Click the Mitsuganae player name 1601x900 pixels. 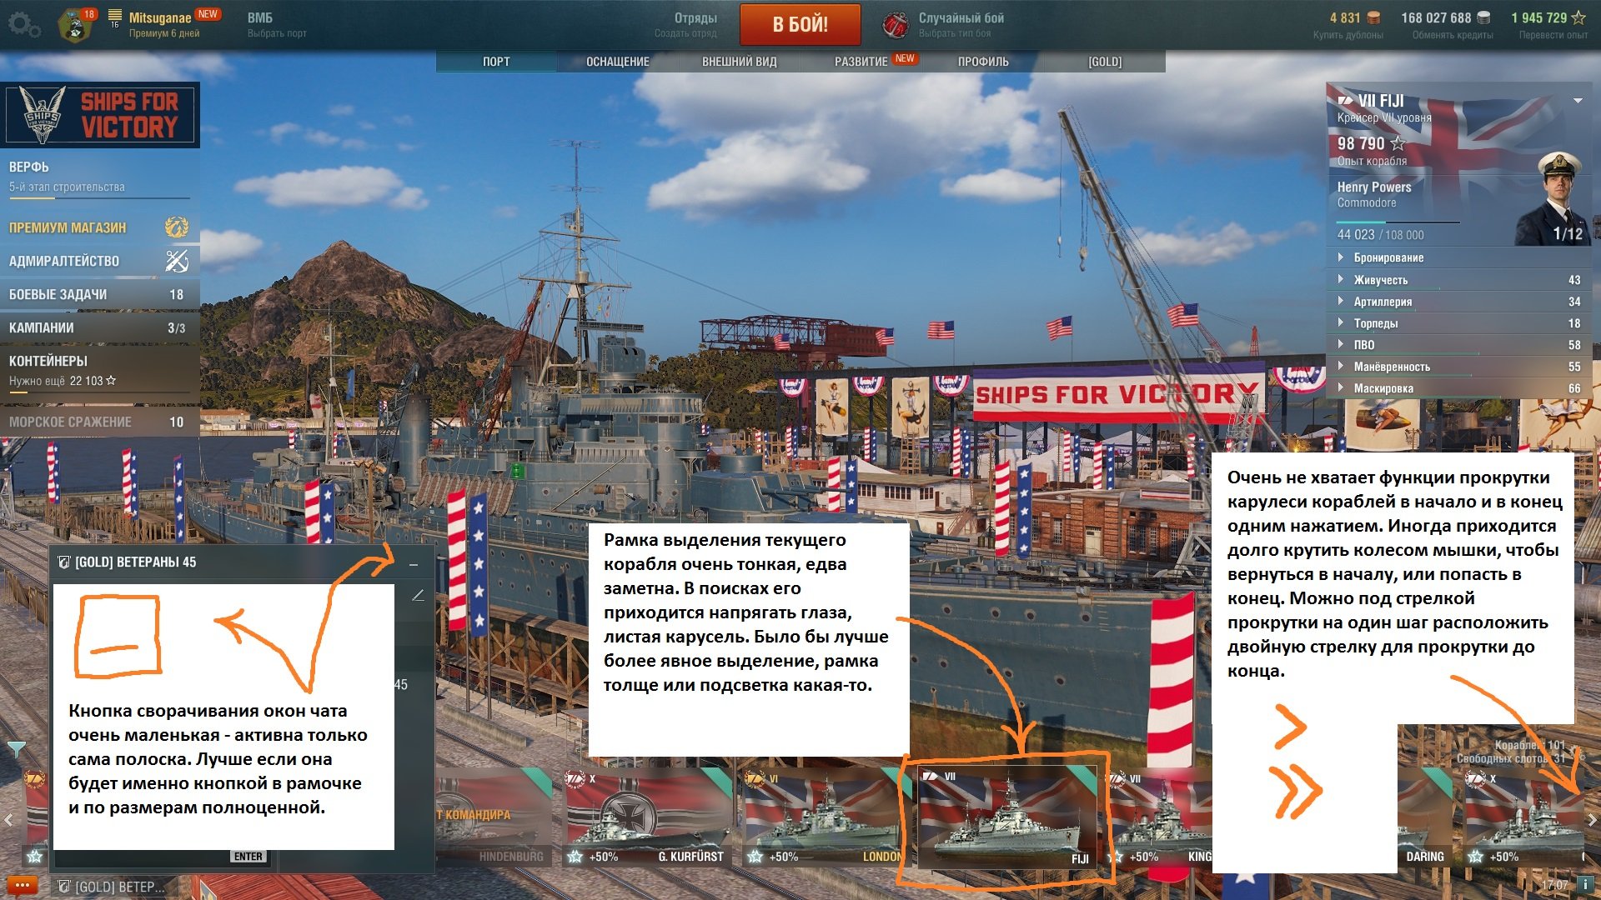(160, 17)
